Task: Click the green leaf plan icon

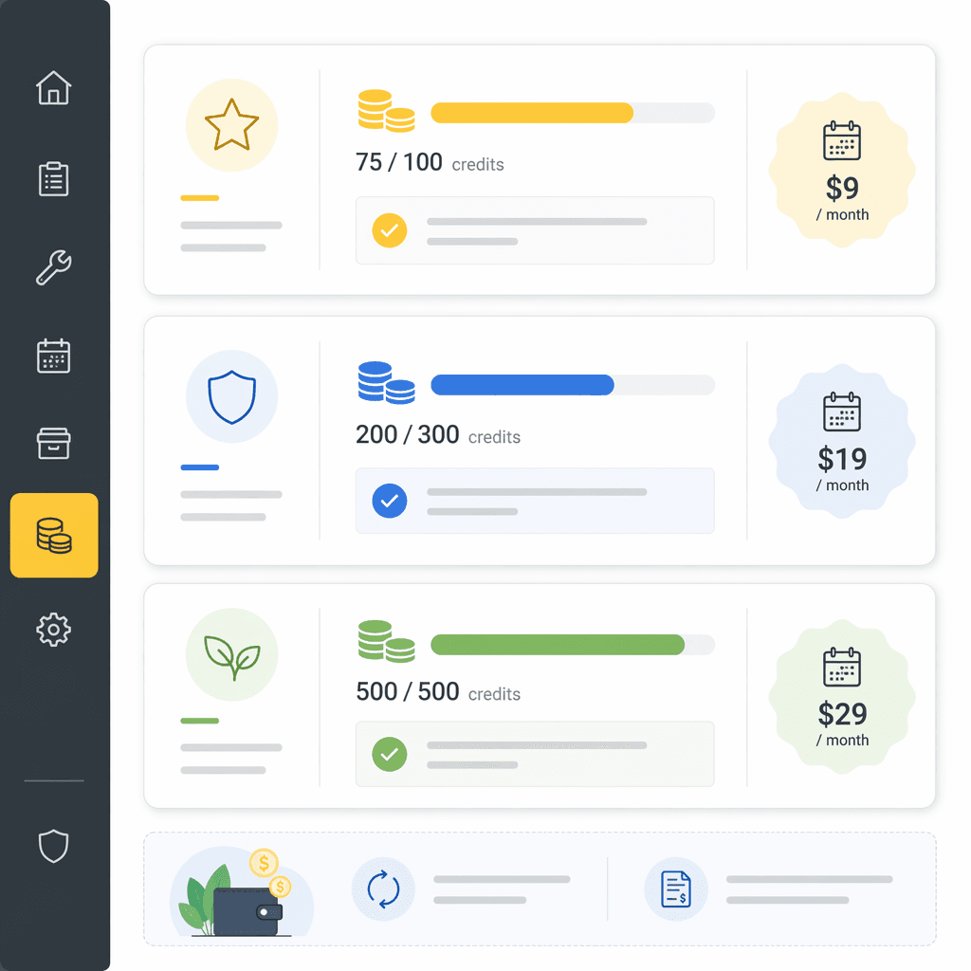Action: point(231,654)
